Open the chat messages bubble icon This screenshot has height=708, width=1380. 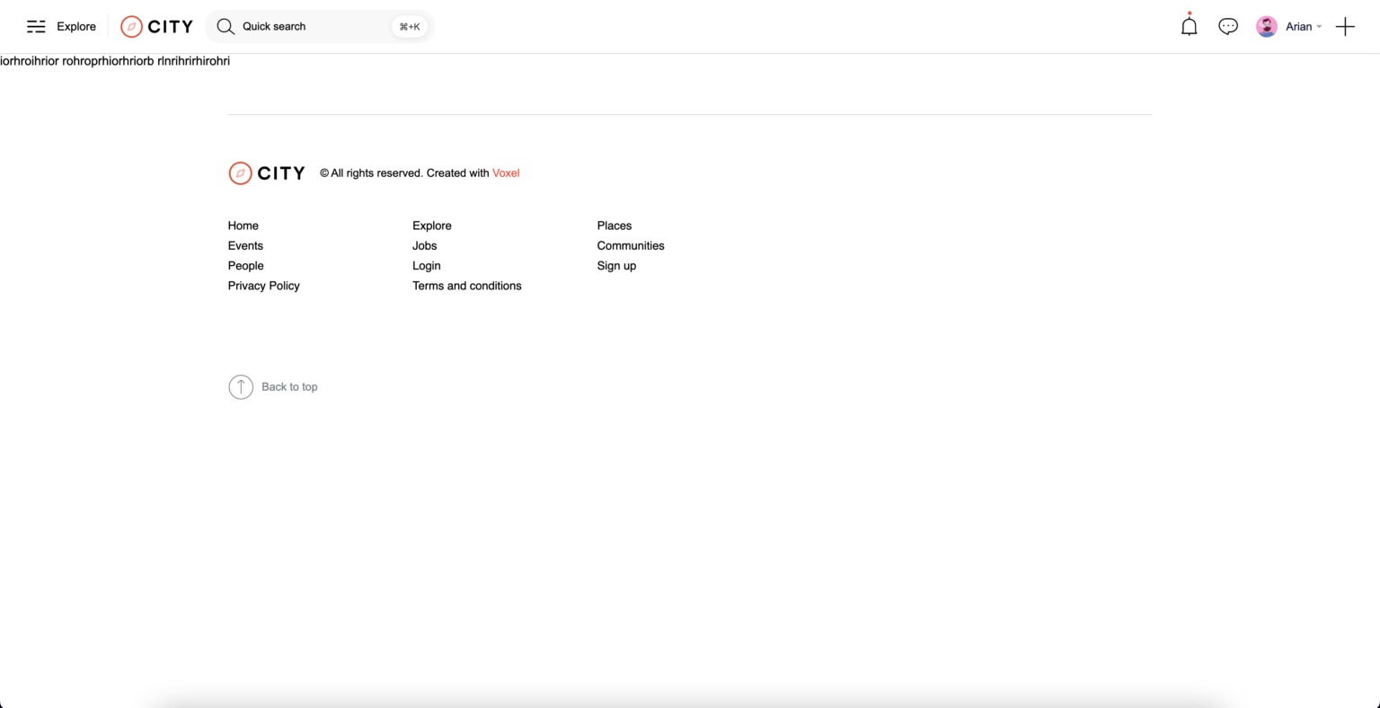point(1228,27)
